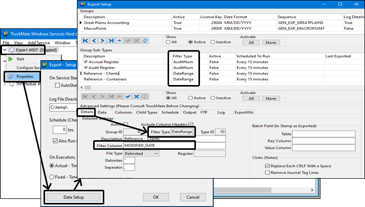This screenshot has height=207, width=365.
Task: Go to previous record in Groups navigator
Action: 94,41
